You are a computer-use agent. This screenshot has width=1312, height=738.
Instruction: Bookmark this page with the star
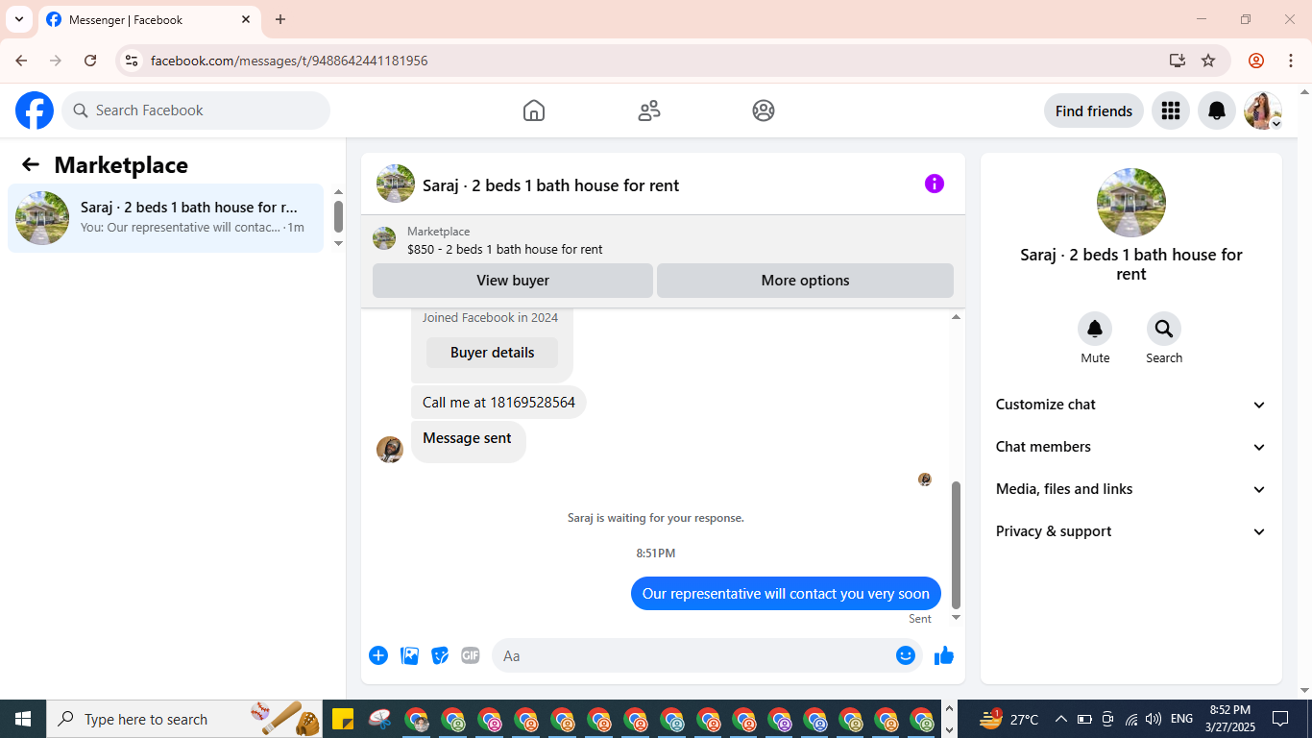pyautogui.click(x=1208, y=61)
